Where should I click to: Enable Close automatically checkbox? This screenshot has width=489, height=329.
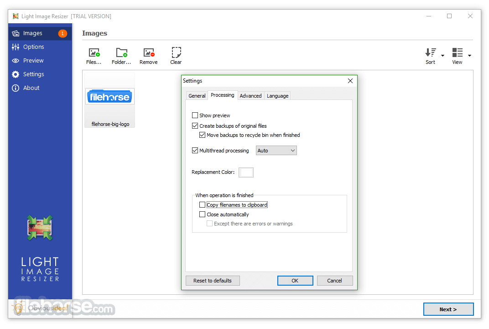coord(202,214)
